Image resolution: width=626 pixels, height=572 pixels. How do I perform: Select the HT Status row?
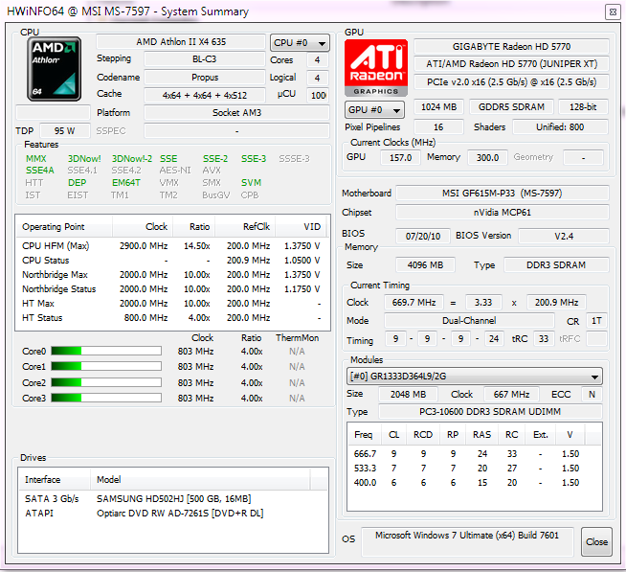[x=171, y=318]
